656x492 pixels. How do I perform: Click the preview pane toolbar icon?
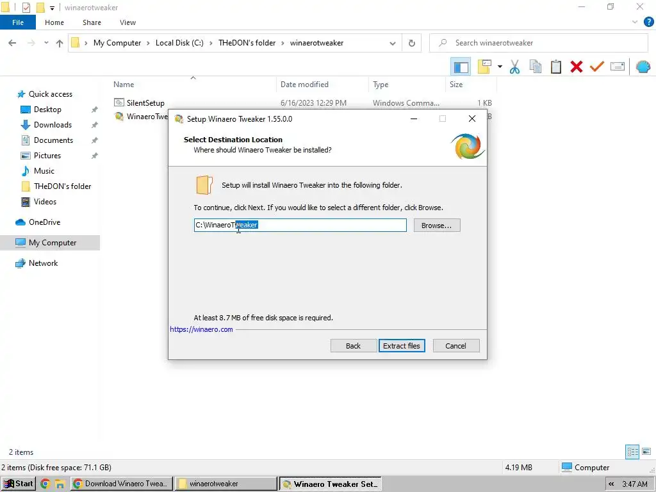[x=461, y=67]
